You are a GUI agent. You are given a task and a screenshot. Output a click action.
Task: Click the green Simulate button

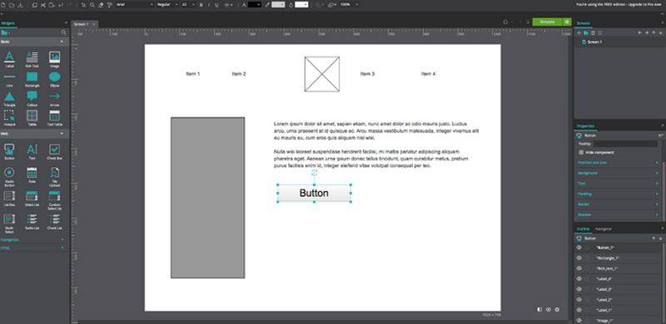[x=548, y=22]
